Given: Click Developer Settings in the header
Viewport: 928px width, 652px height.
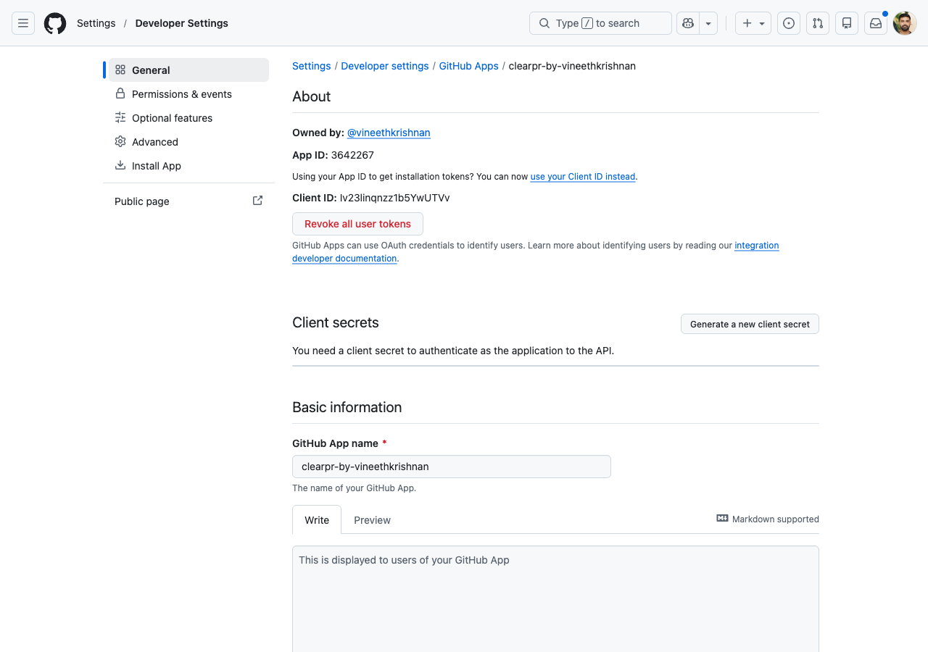Looking at the screenshot, I should (x=182, y=23).
